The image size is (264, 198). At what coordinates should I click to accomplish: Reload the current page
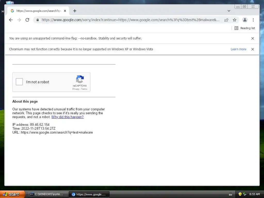27,20
